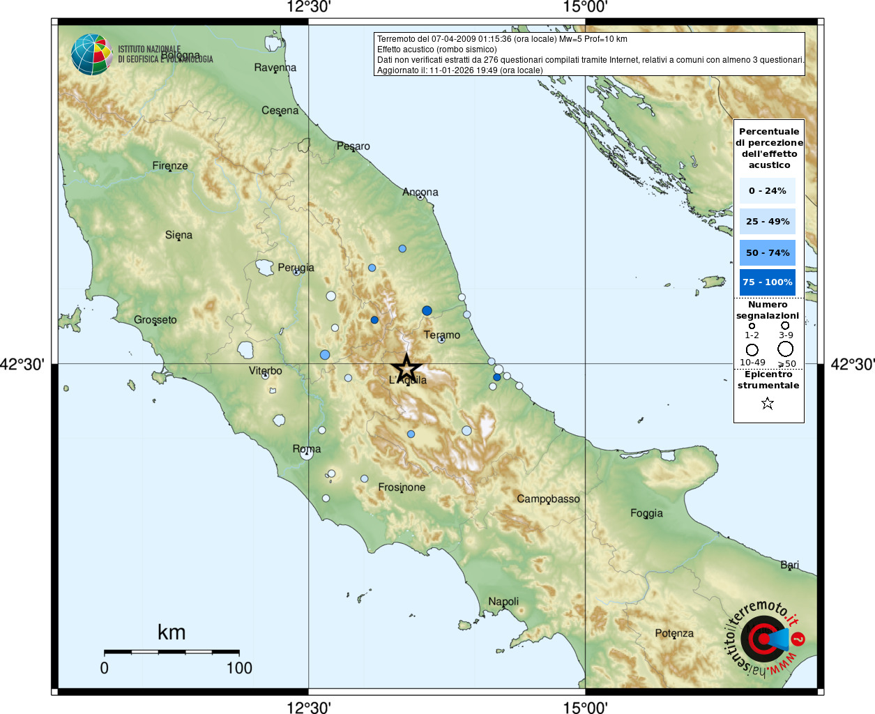875x714 pixels.
Task: Select the 25 - 49% legend swatch
Action: pyautogui.click(x=767, y=222)
